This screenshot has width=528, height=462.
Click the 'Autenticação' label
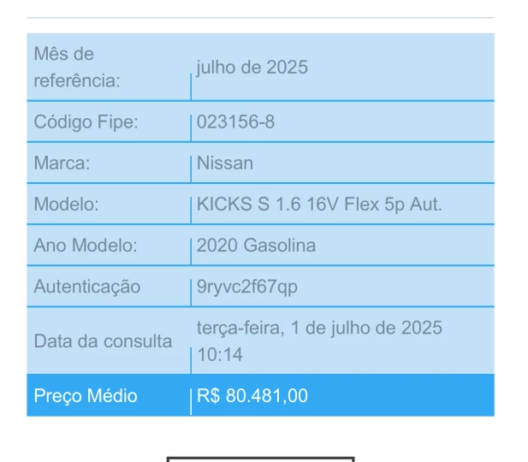tap(86, 287)
